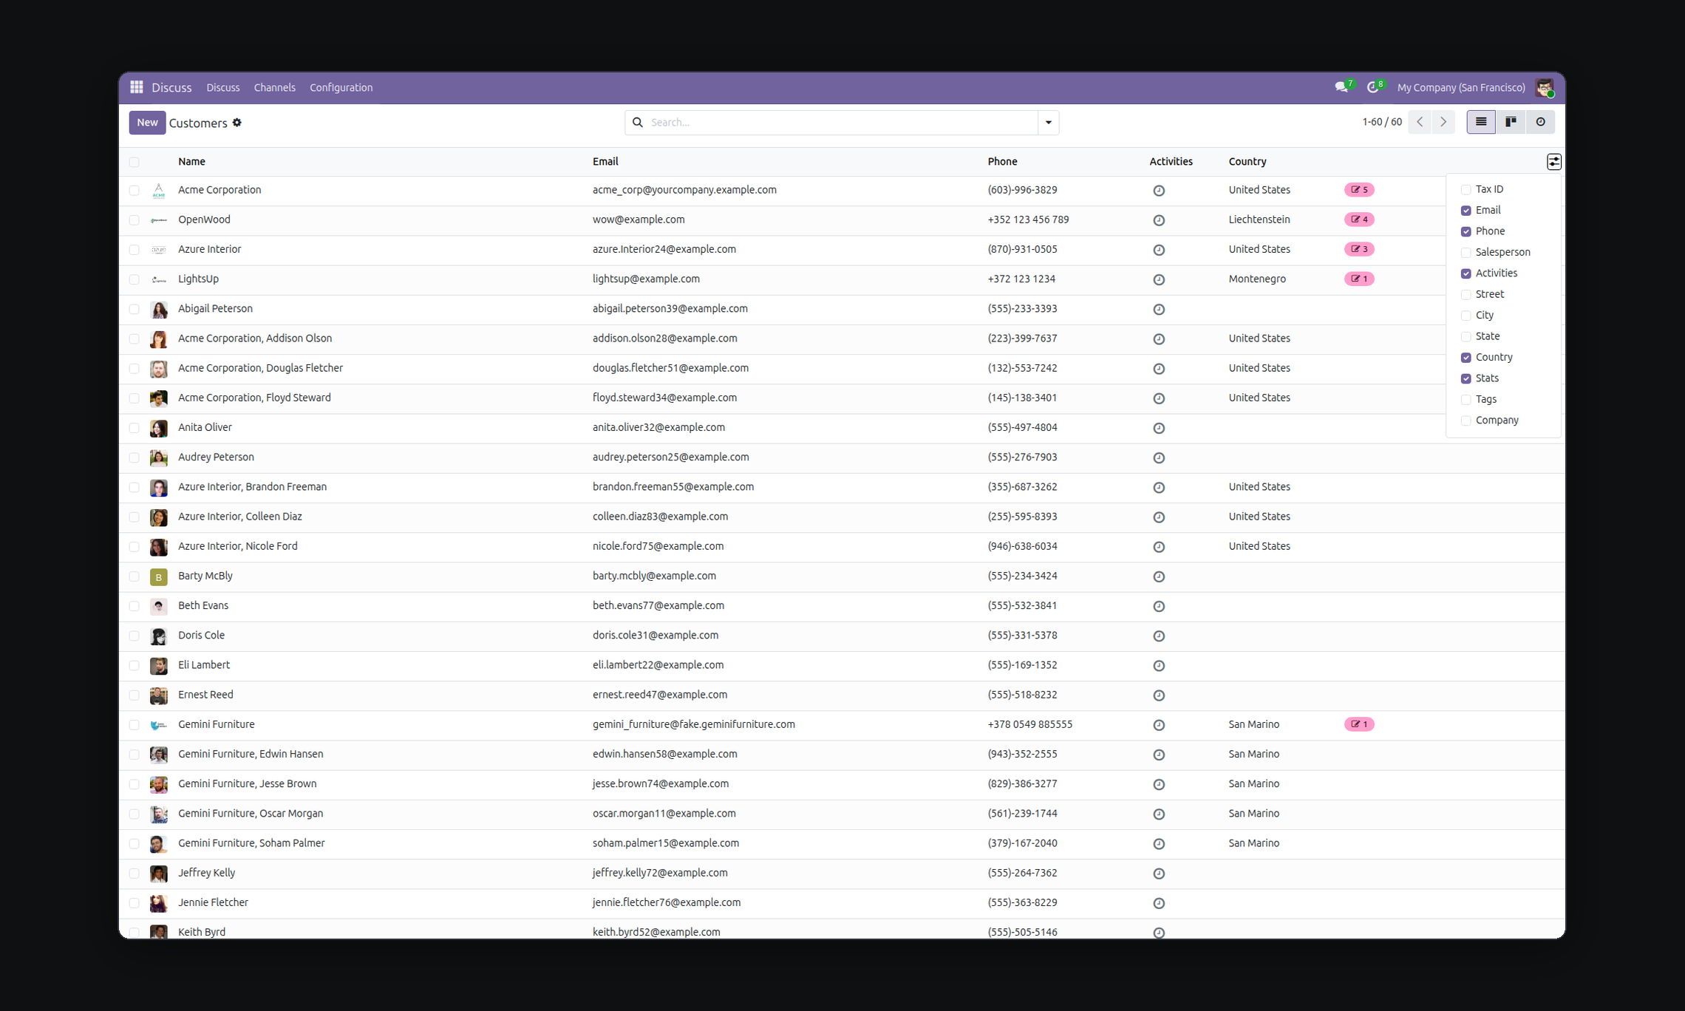1685x1011 pixels.
Task: Click the New button
Action: pos(147,123)
